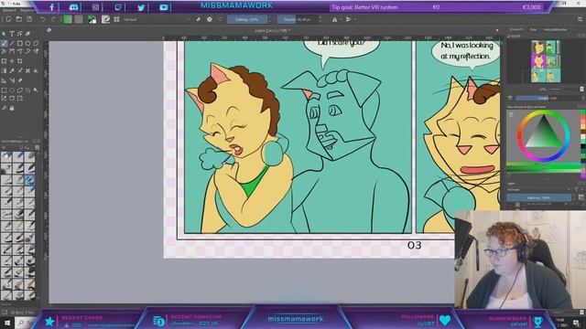Select the Pan hand tool
This screenshot has width=586, height=329.
coord(12,108)
